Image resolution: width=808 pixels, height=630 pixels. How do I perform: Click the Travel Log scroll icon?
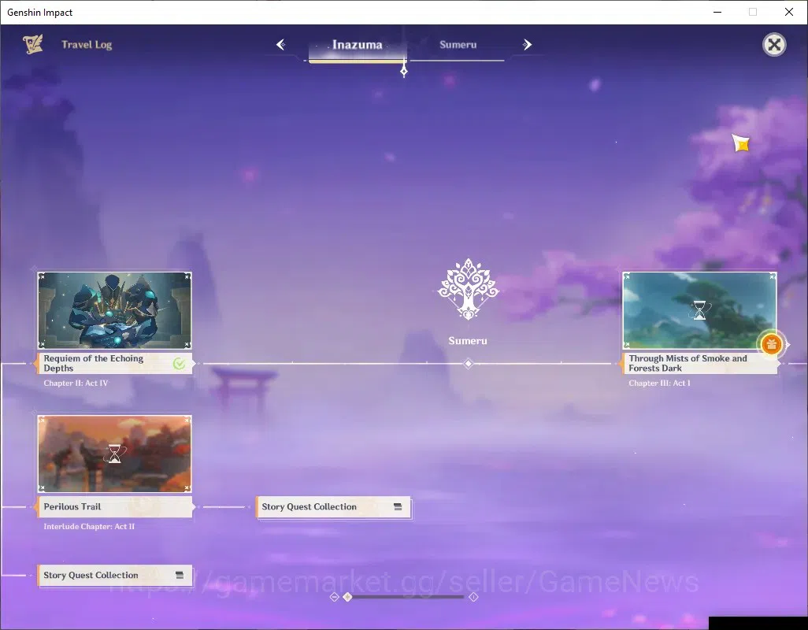[33, 45]
